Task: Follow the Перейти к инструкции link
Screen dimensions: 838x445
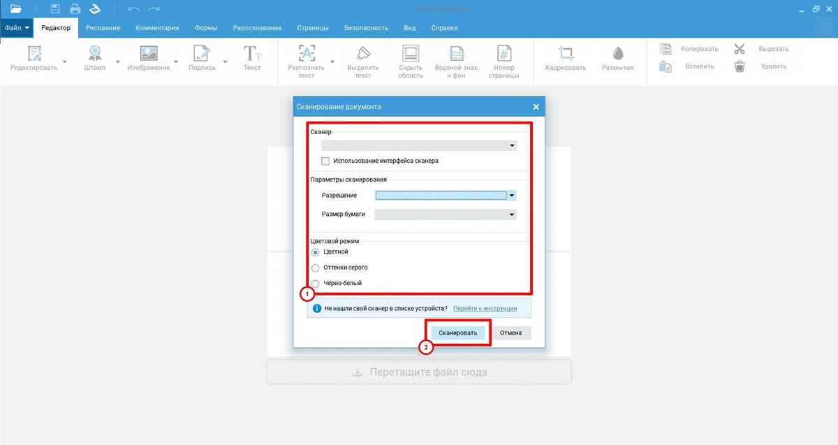Action: [x=485, y=308]
